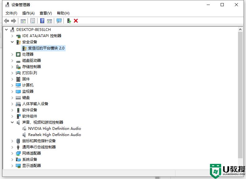The image size is (246, 179).
Task: Show/hide action pane toolbar icon
Action: tap(50, 21)
